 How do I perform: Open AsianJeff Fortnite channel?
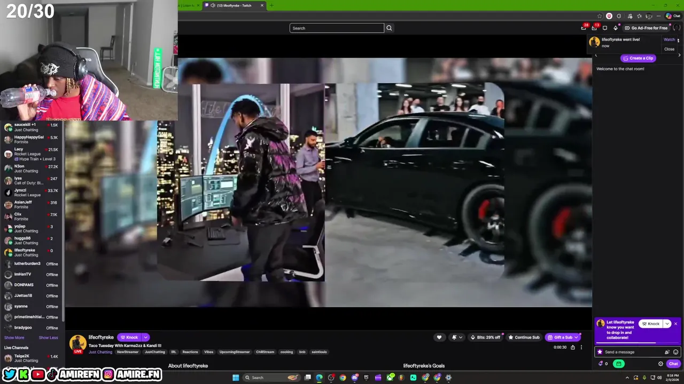tap(32, 204)
